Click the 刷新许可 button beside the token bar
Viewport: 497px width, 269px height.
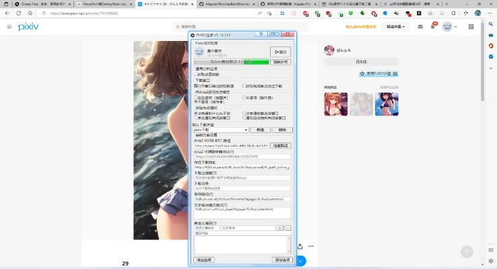[281, 62]
